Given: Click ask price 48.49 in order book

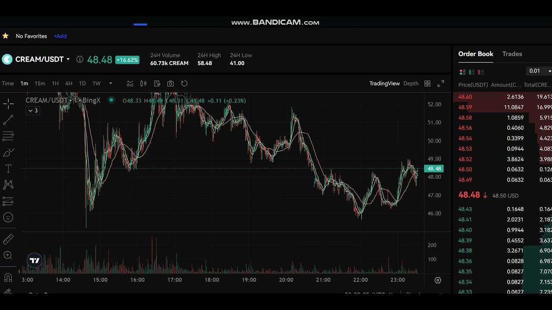Looking at the screenshot, I should click(x=465, y=180).
